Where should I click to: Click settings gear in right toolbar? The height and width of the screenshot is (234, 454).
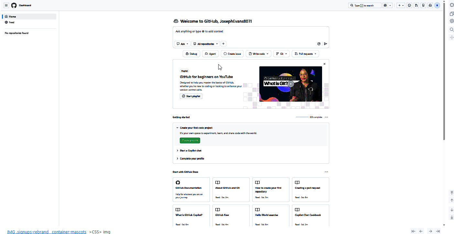[452, 21]
